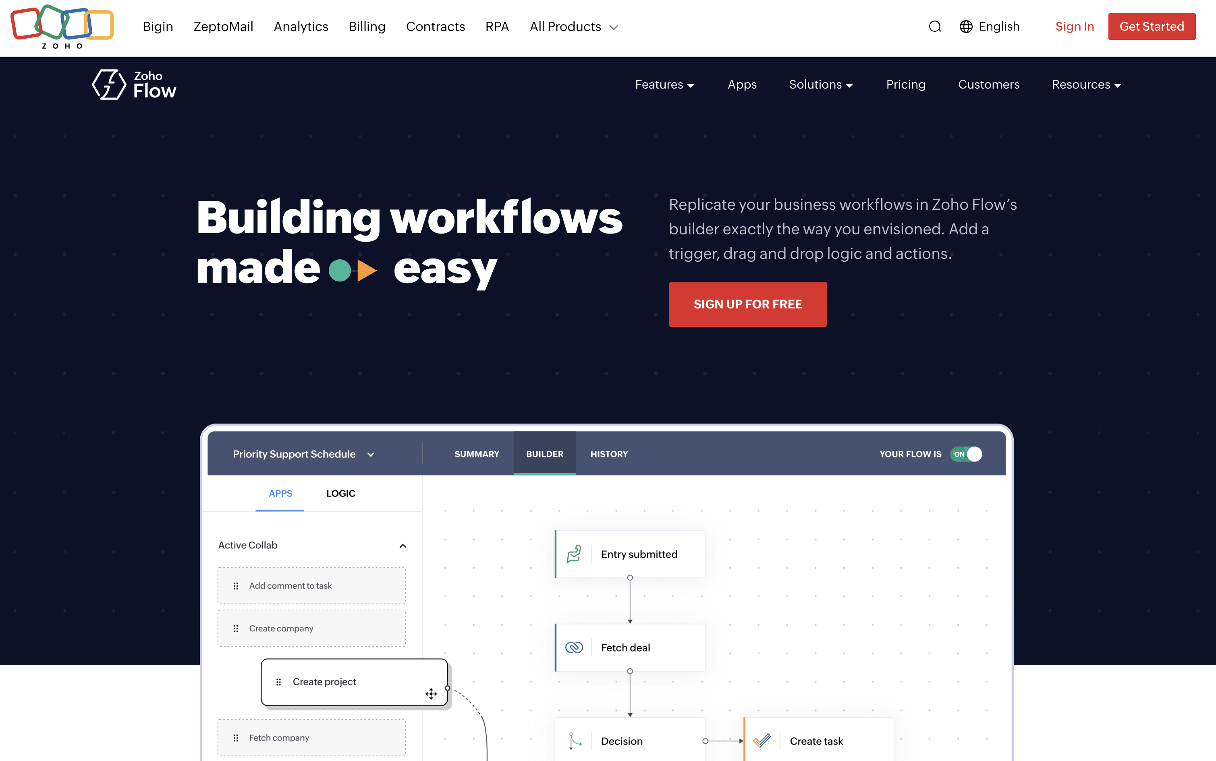Switch to the Logic tab
Screen dimensions: 1216x761
point(341,494)
